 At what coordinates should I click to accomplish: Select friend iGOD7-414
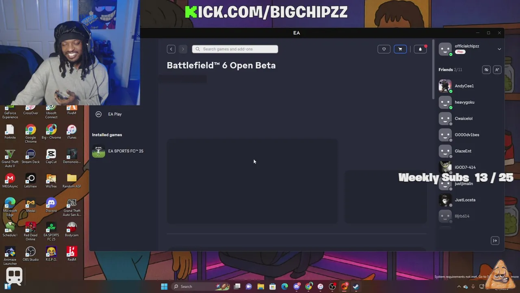pyautogui.click(x=465, y=167)
